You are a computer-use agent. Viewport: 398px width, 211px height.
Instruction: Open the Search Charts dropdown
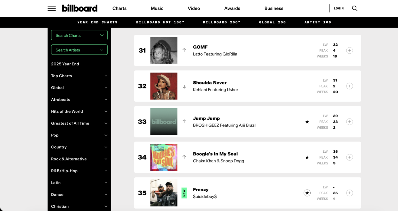coord(79,35)
